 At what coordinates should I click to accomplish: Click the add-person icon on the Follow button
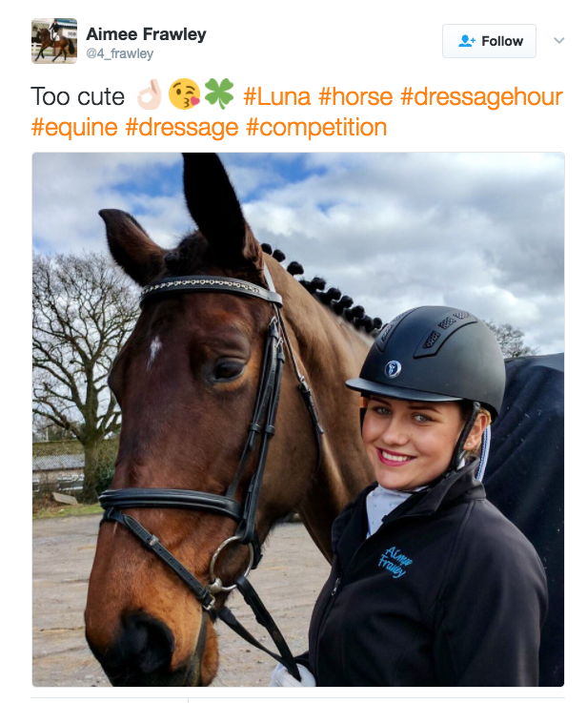(467, 41)
